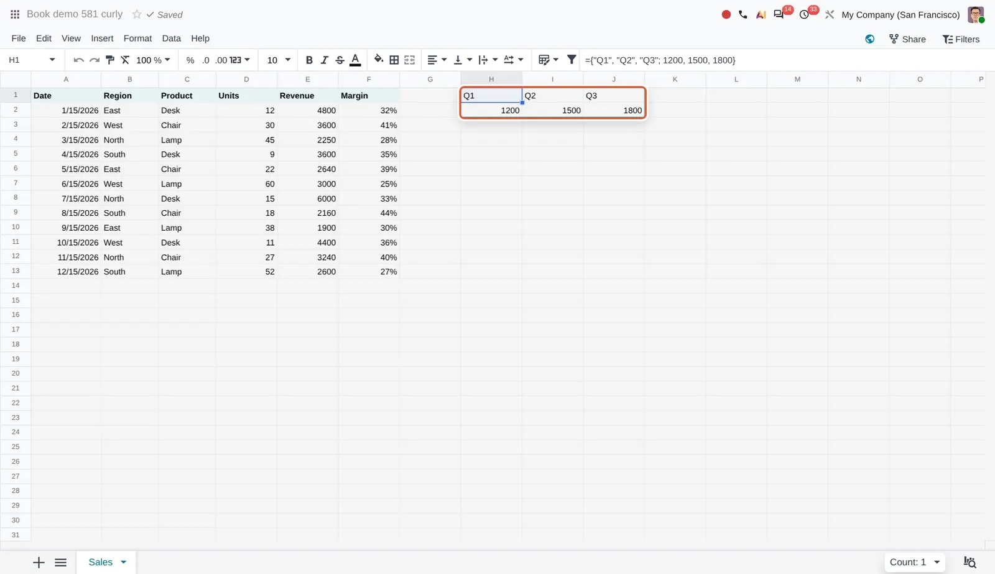Merge the selected cells

(x=409, y=60)
